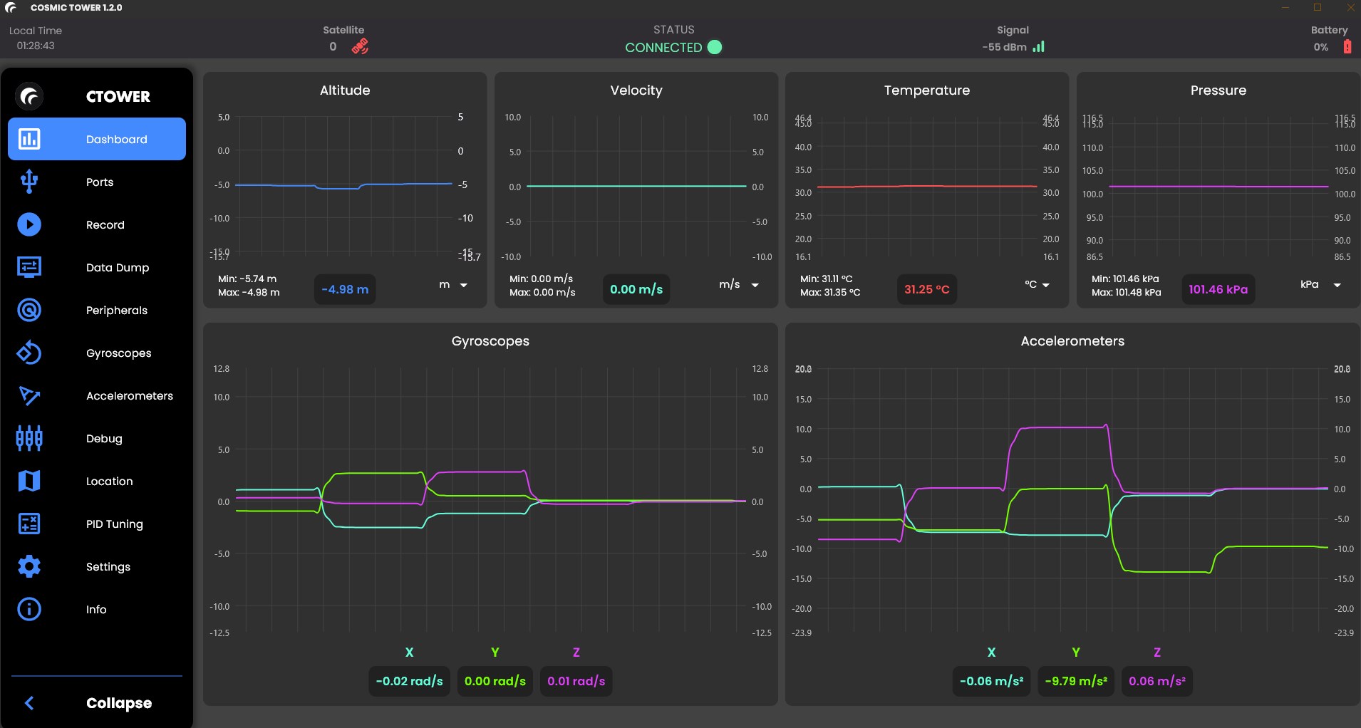The image size is (1361, 728).
Task: Click the Debug sliders icon
Action: pos(29,438)
